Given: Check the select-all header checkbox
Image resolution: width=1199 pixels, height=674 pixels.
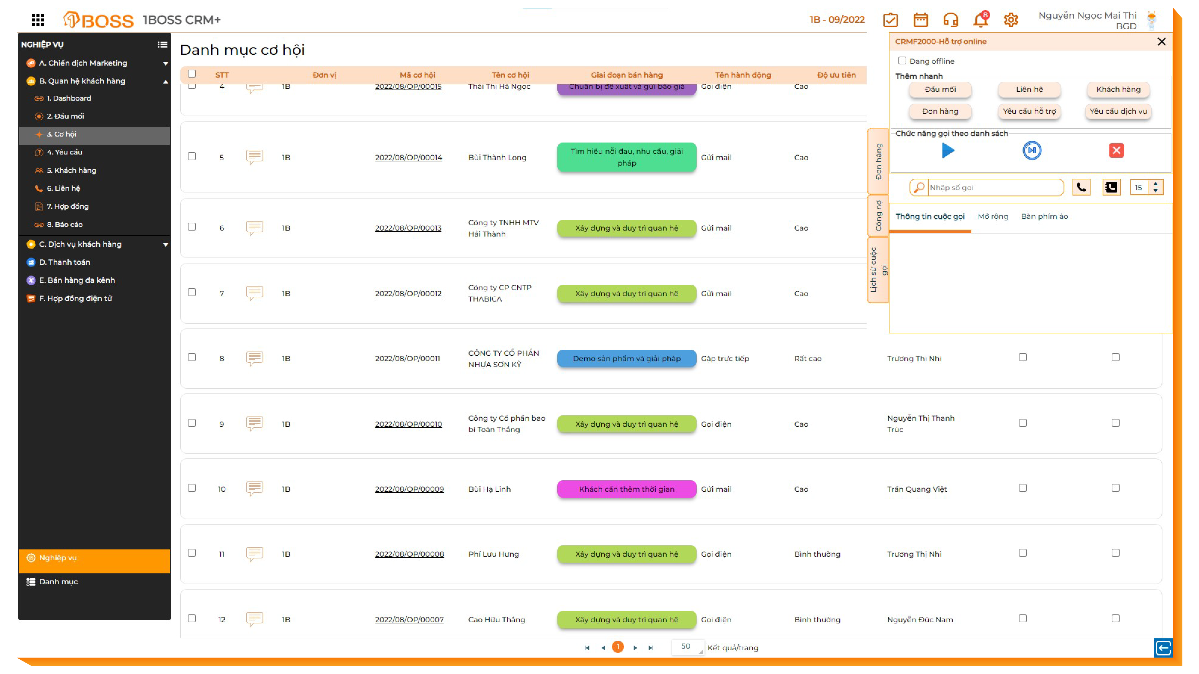Looking at the screenshot, I should (x=191, y=74).
